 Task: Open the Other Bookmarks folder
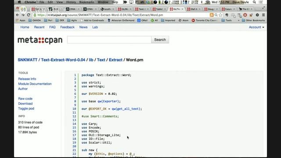click(253, 21)
